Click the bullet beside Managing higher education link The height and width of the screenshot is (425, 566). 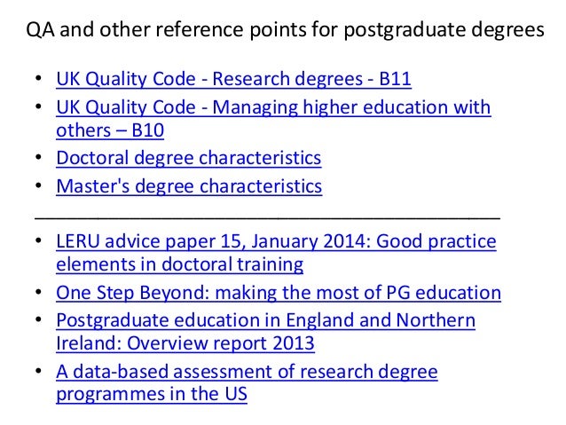[x=40, y=109]
